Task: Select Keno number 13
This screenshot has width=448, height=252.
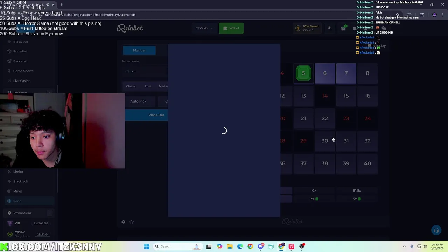Action: tap(303, 96)
